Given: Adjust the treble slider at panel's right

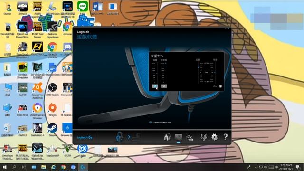Looking at the screenshot, I should [x=215, y=73].
